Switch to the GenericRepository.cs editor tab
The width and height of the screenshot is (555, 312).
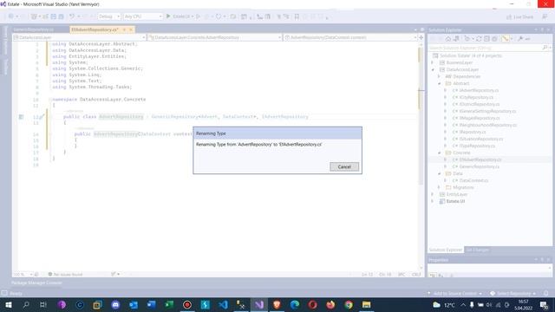34,29
